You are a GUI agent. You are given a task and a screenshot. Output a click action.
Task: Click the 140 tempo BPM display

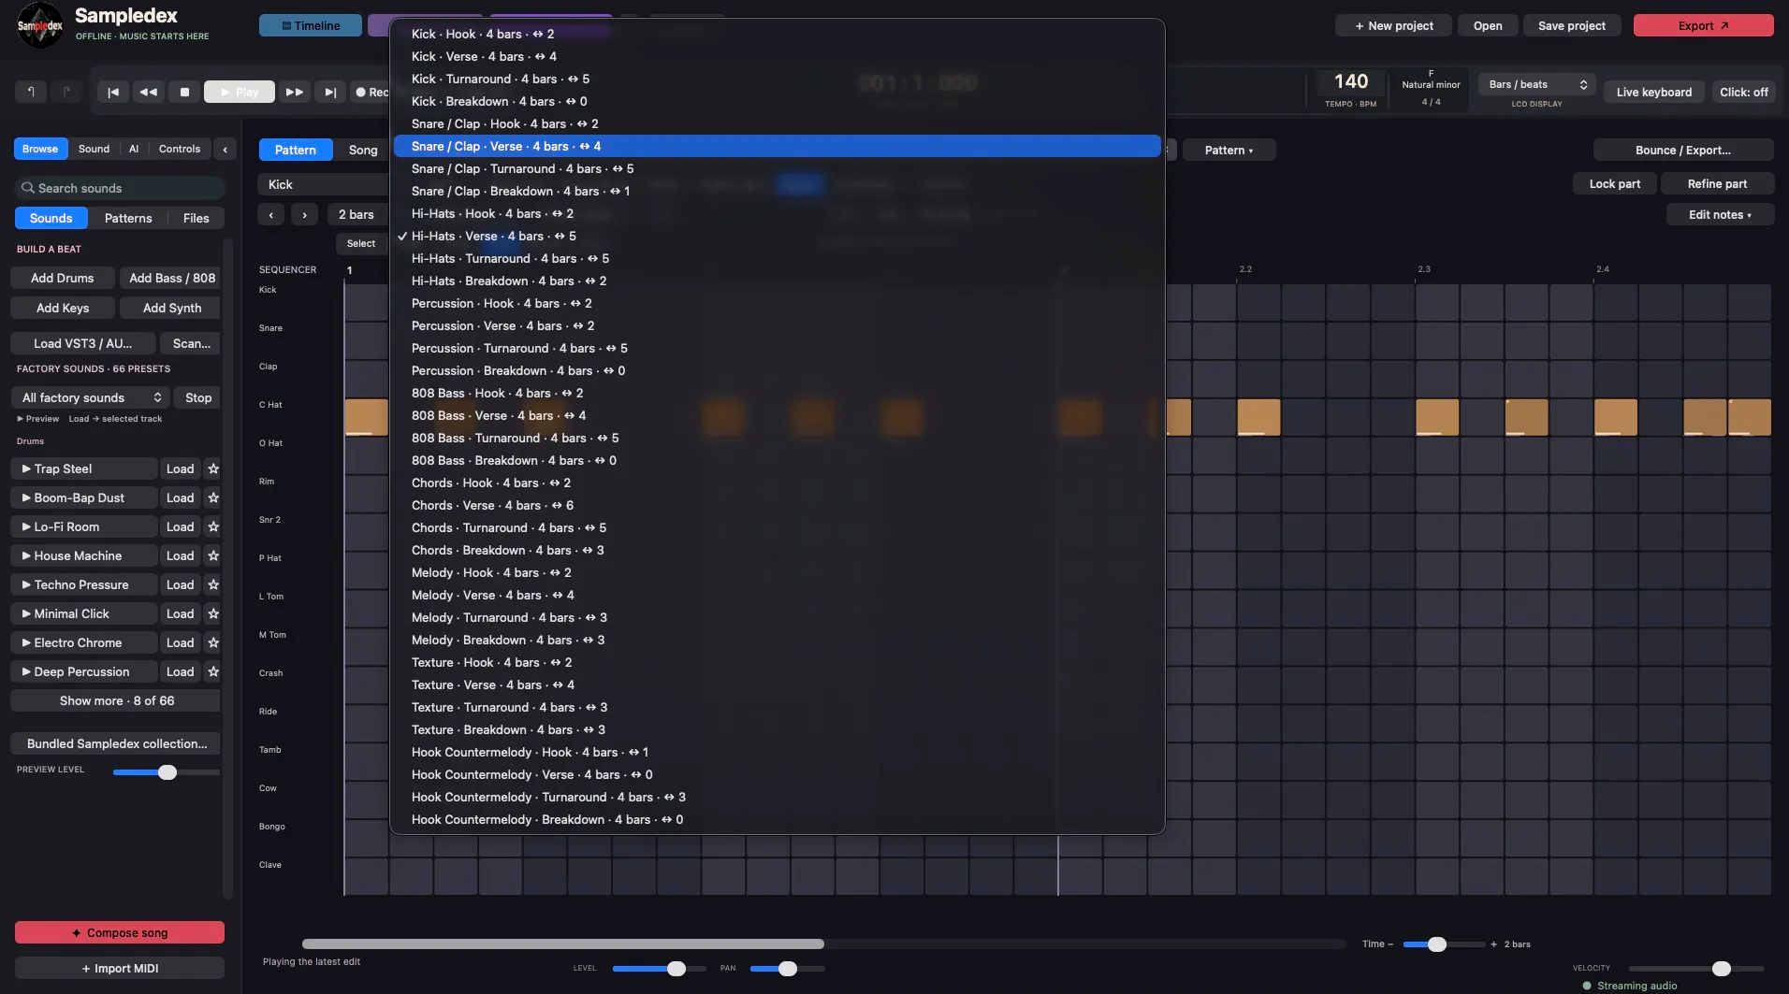coord(1350,81)
